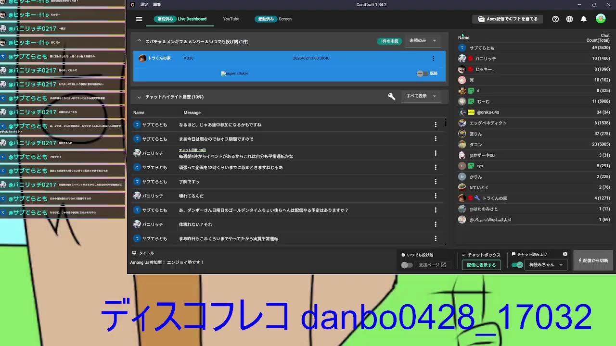The image size is (616, 346).
Task: Open the 棒読みちゃん voice dropdown
Action: click(546, 265)
